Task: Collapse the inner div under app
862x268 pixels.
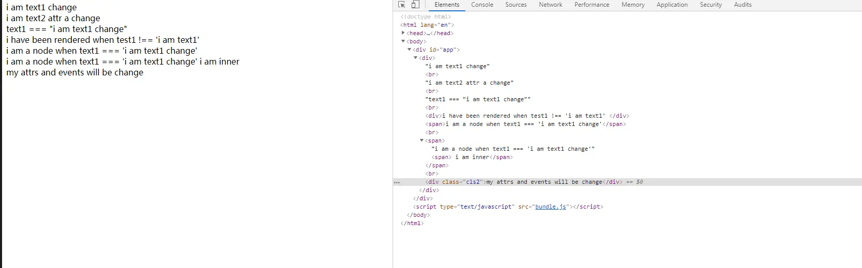Action: coord(416,58)
